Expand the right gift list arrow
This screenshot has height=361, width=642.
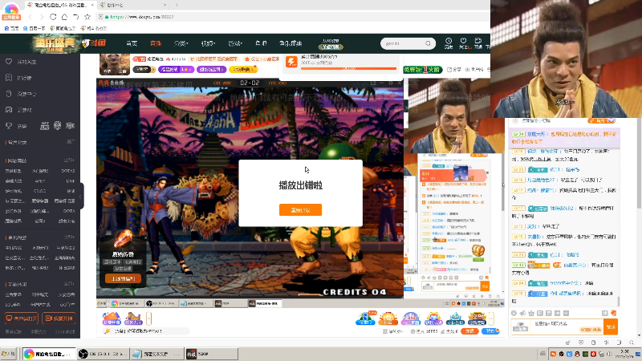pos(491,318)
